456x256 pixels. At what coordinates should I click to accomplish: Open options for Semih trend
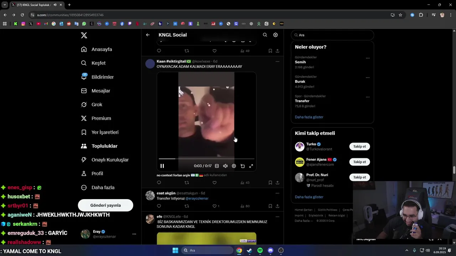(x=368, y=58)
